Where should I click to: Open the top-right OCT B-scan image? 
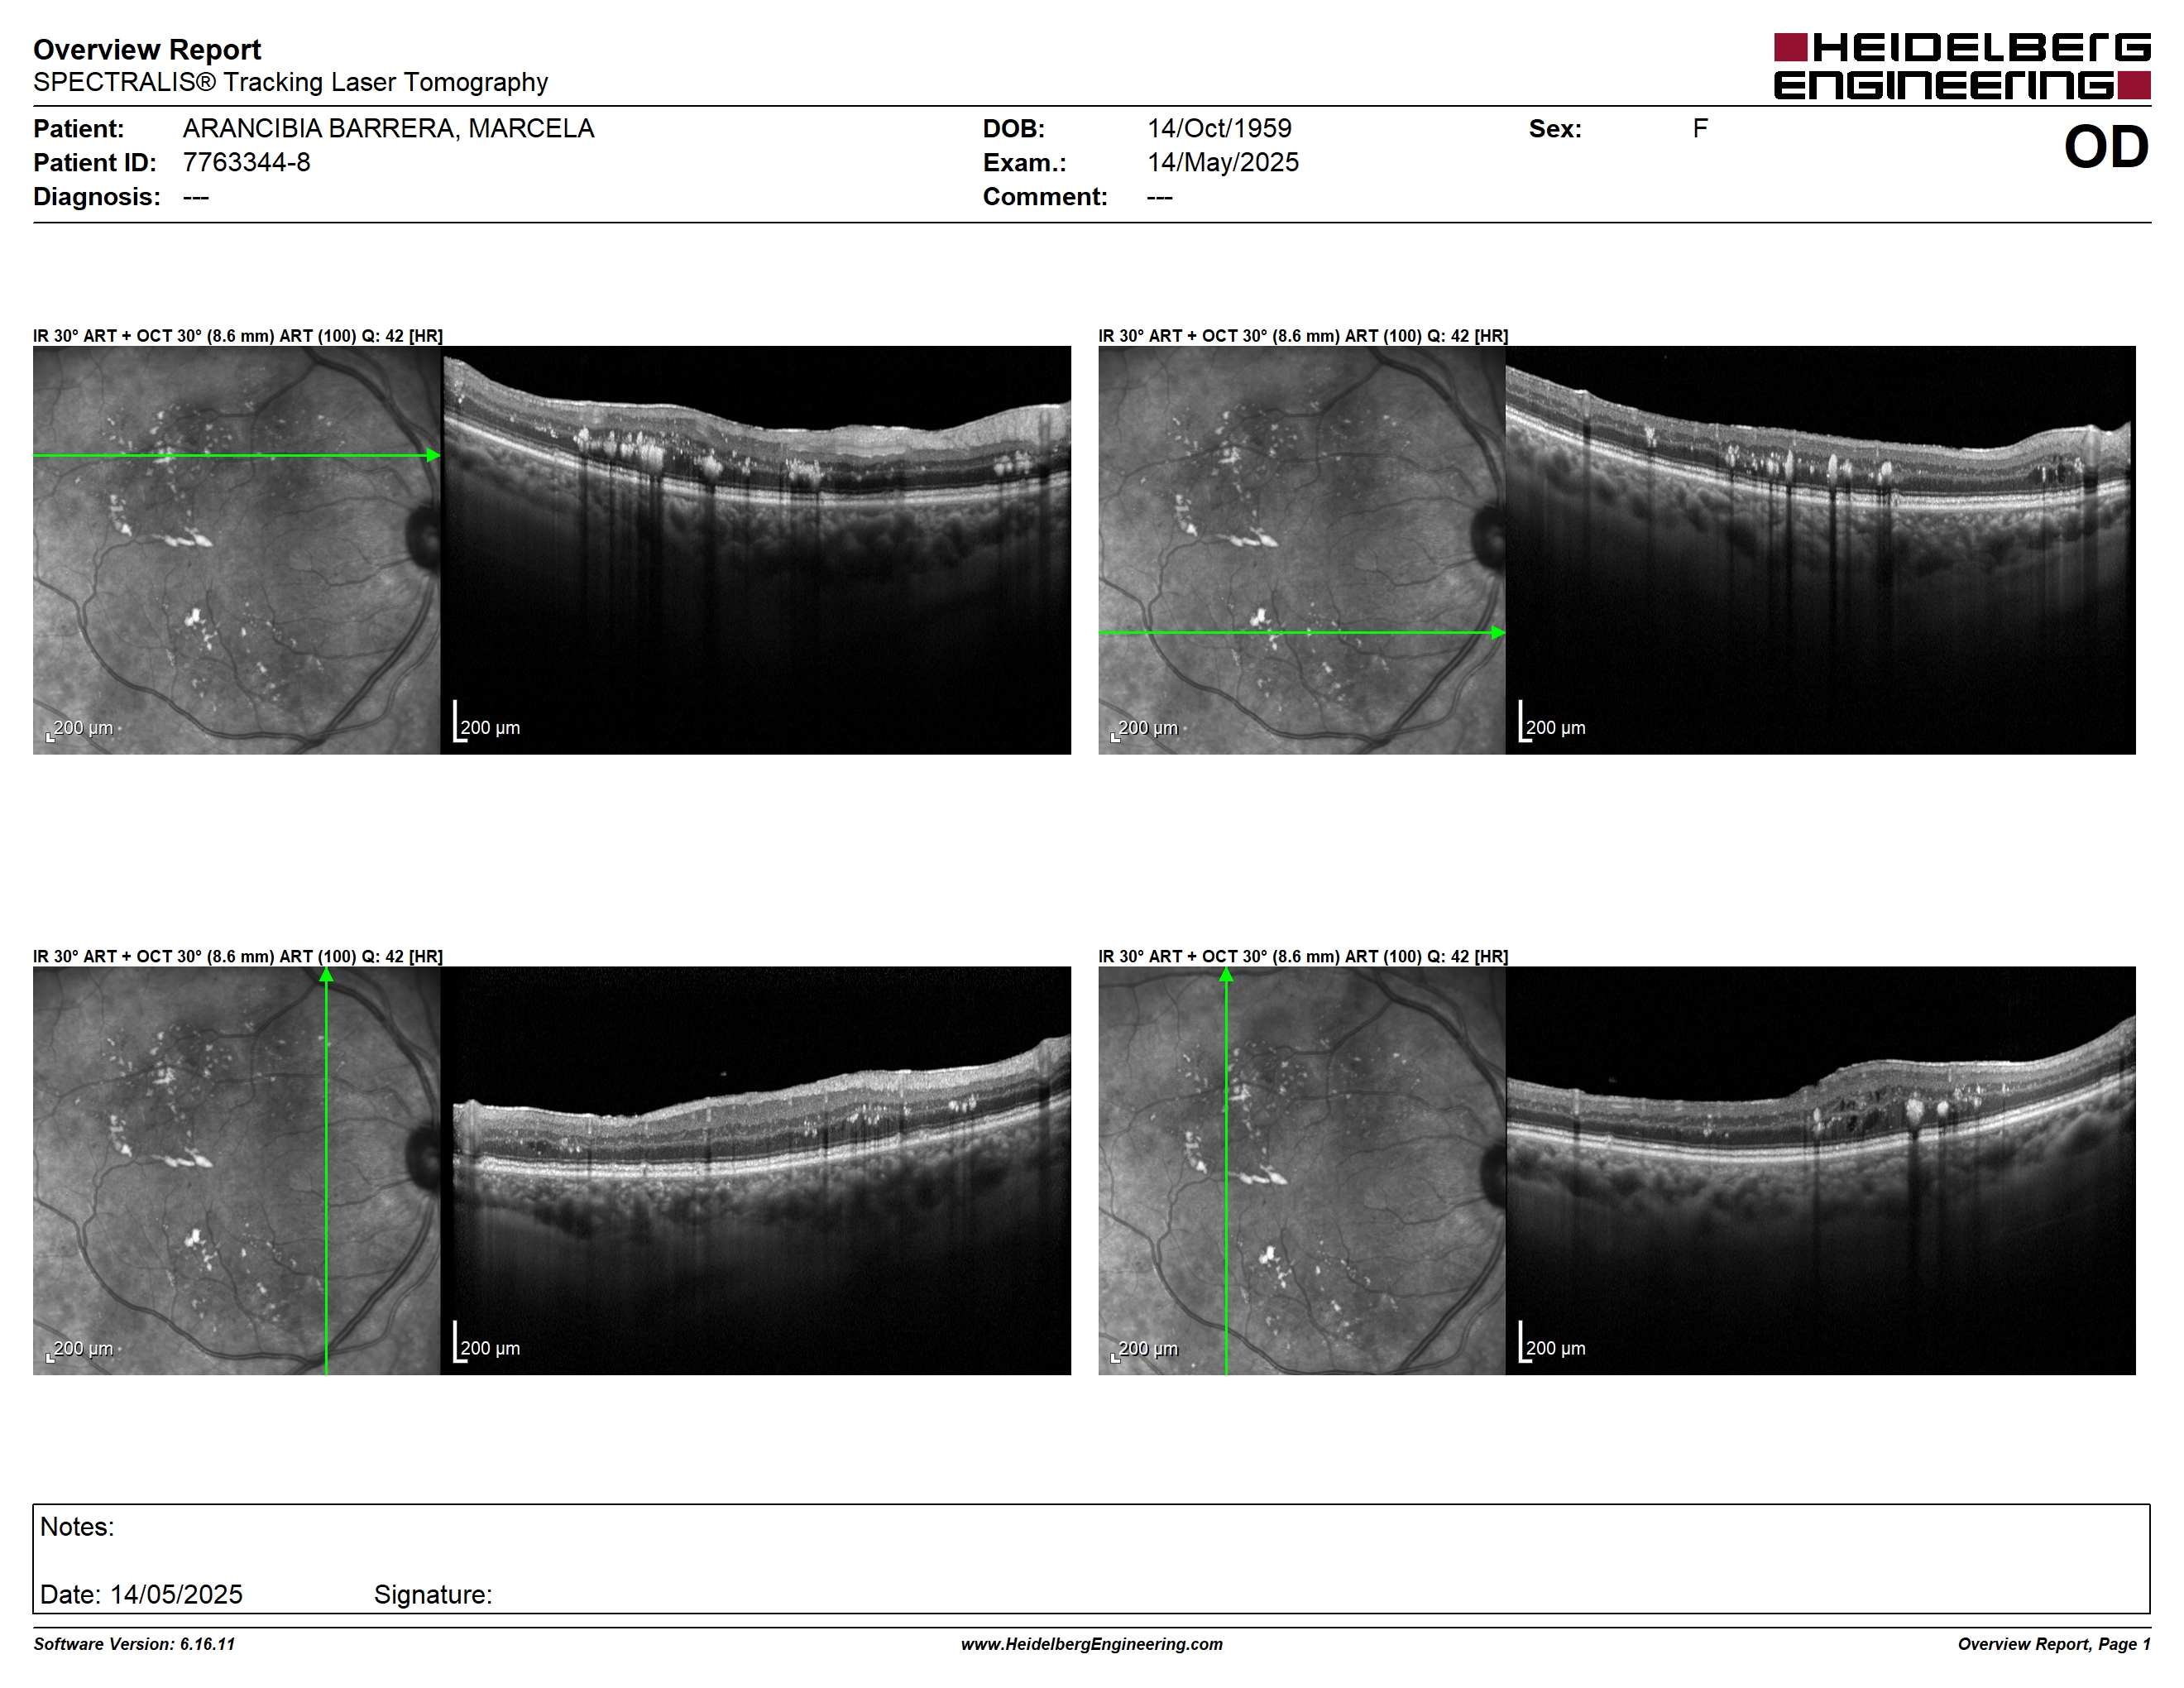click(1821, 550)
